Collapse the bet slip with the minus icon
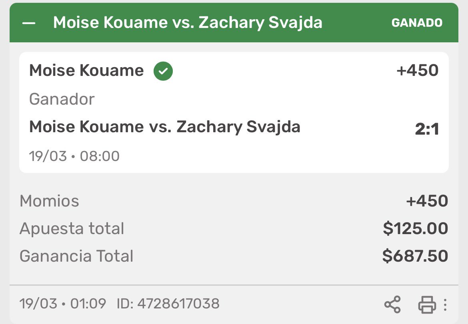The image size is (468, 324). point(29,23)
